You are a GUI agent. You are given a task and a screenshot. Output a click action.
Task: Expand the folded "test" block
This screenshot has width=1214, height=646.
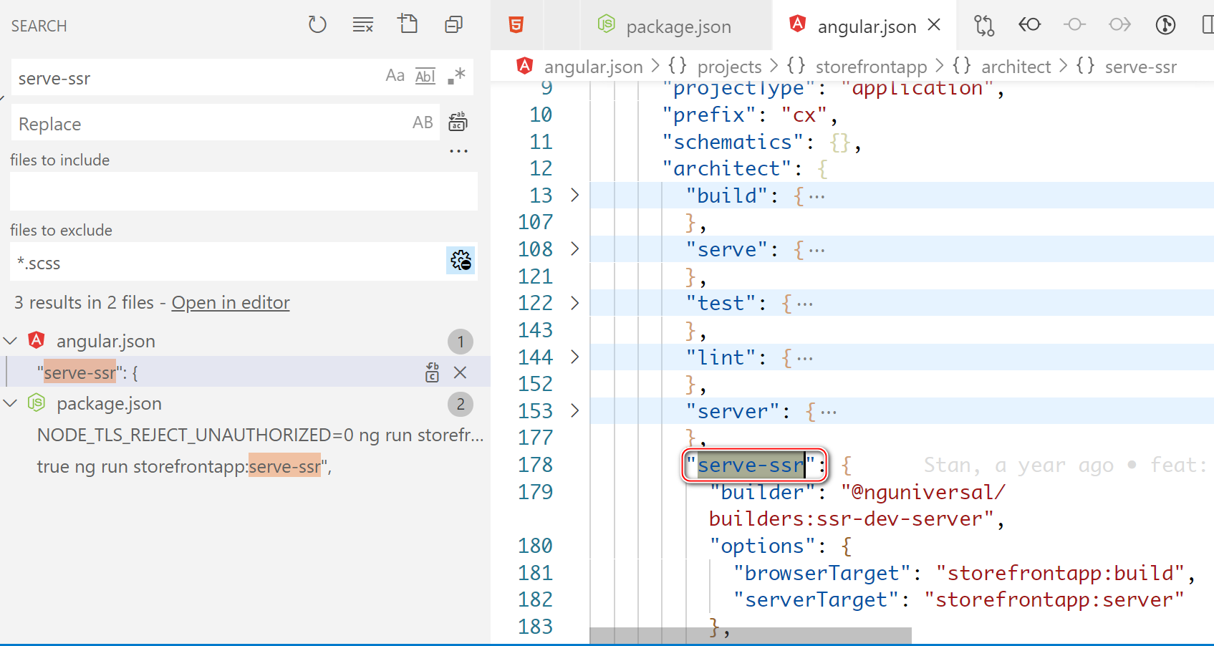[x=574, y=303]
